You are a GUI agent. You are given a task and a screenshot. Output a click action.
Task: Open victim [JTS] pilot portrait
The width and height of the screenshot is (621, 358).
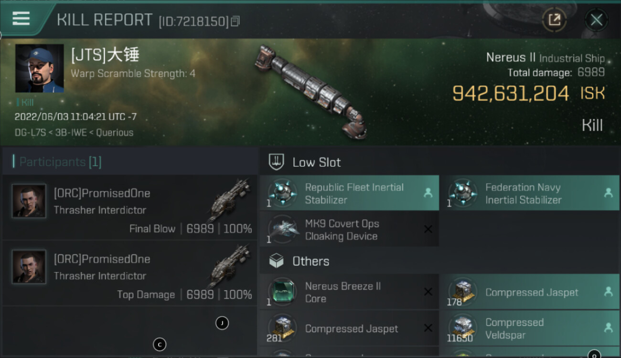tap(40, 68)
